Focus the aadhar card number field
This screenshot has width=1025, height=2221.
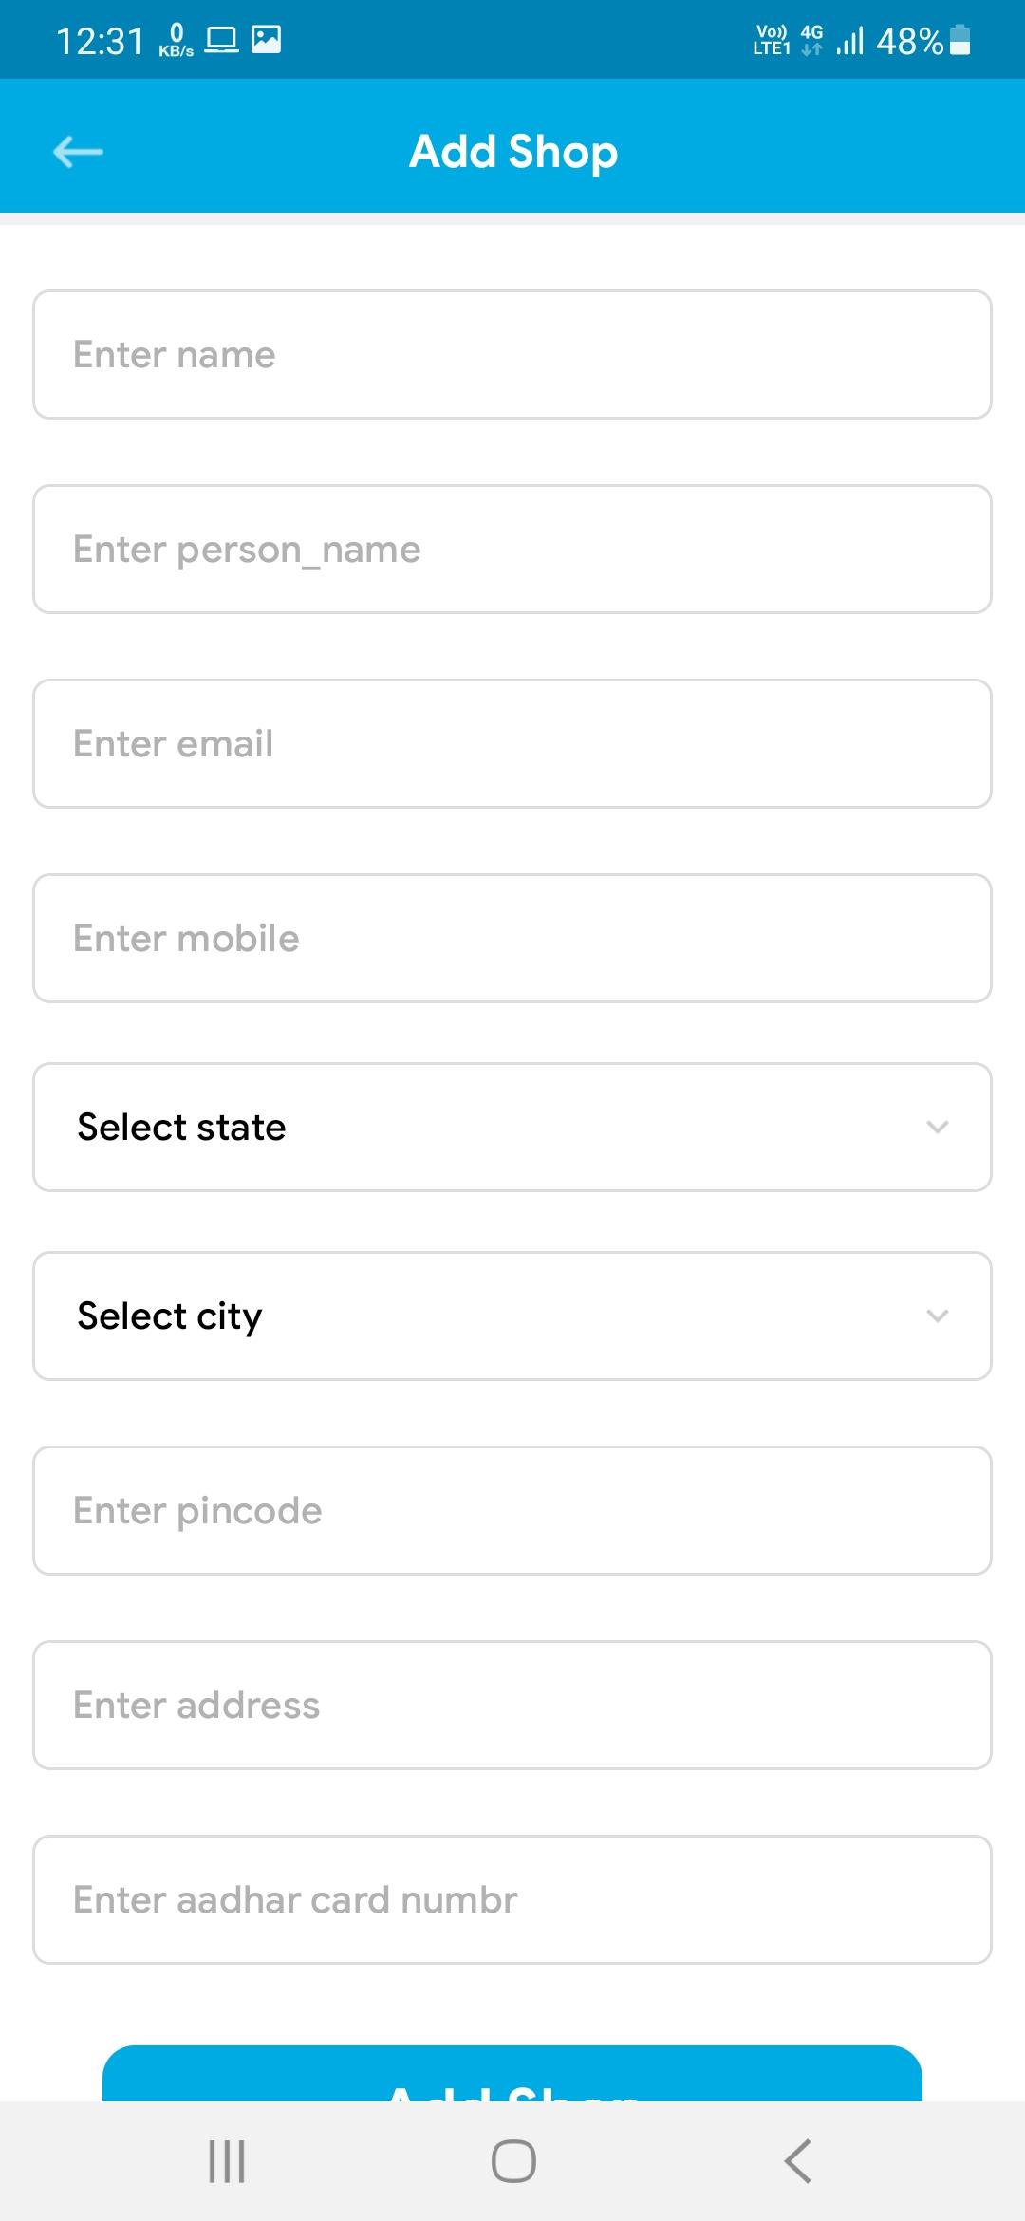tap(512, 1899)
